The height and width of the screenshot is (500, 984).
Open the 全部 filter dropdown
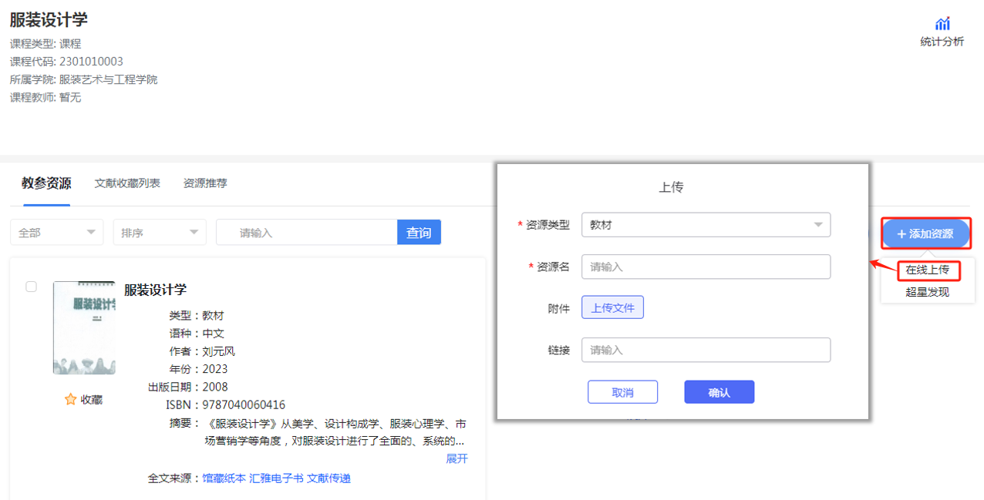[x=56, y=232]
